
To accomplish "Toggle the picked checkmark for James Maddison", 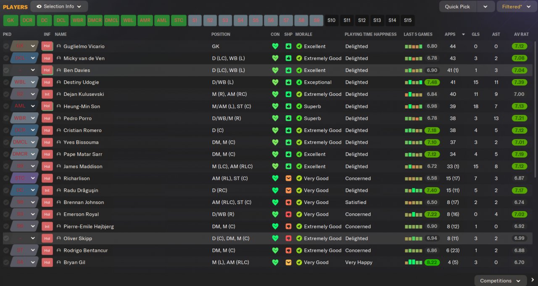I will coord(6,166).
